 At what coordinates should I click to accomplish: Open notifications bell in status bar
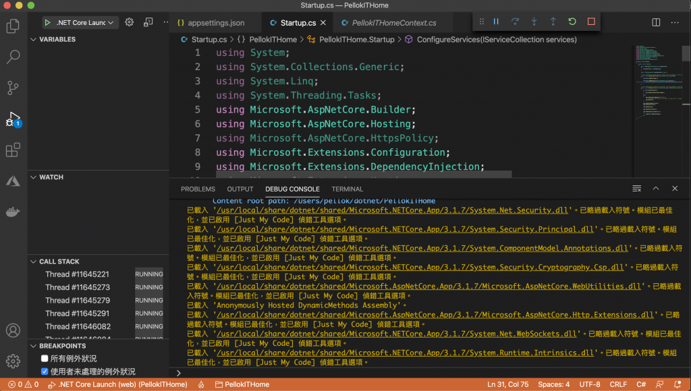point(678,384)
